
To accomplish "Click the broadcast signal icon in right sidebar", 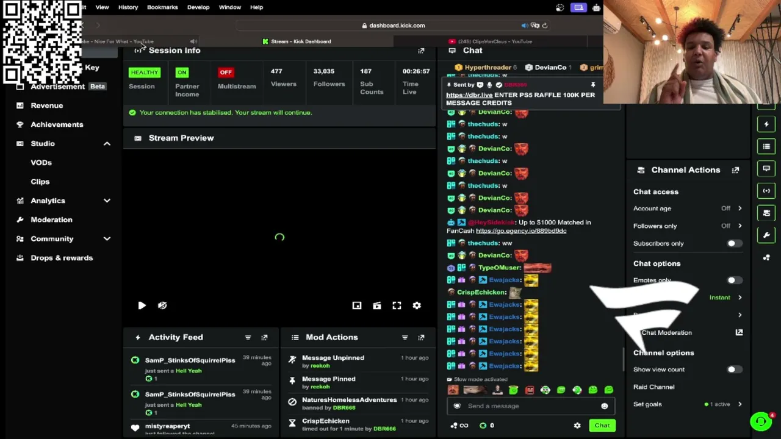I will (766, 191).
